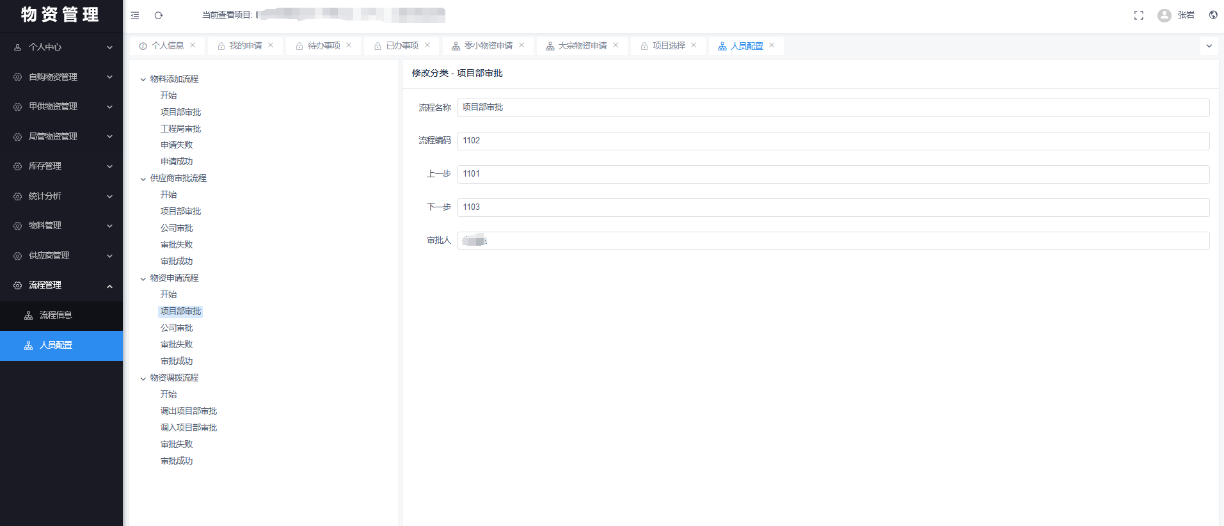Switch to the 个人信息 tab
Screen dimensions: 1224x526
click(x=168, y=46)
